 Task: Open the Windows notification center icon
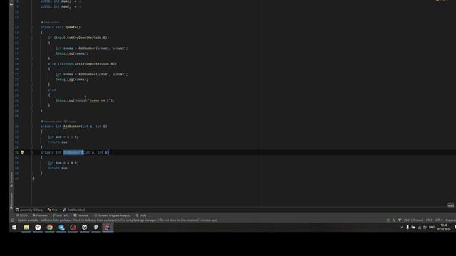(x=455, y=228)
